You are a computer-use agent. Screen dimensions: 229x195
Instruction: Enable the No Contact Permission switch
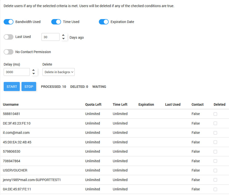point(8,52)
